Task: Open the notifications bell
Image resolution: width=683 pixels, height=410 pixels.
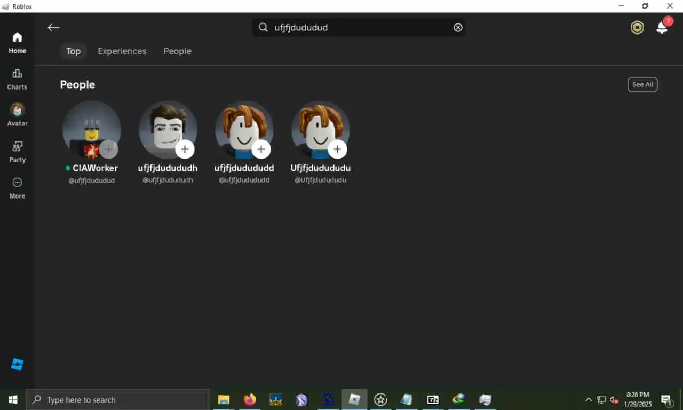Action: tap(662, 28)
